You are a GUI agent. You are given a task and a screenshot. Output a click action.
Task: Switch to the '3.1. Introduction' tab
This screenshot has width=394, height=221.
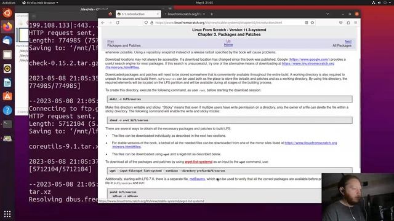tap(138, 14)
